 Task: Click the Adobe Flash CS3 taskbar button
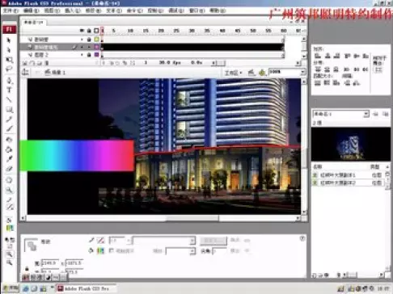tap(87, 288)
